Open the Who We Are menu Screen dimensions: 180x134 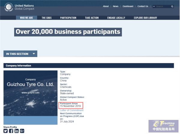[x=26, y=18]
